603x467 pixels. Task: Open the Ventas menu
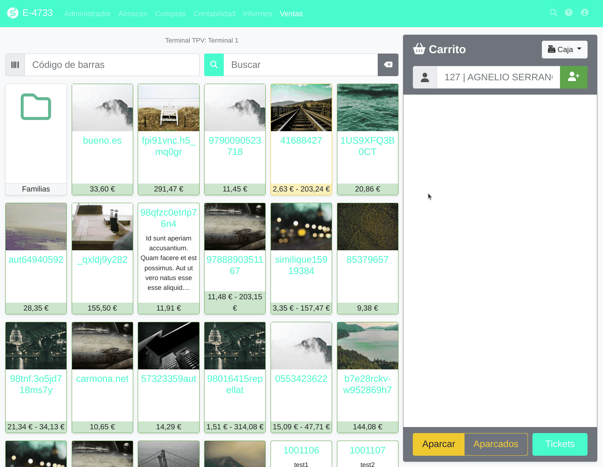291,14
